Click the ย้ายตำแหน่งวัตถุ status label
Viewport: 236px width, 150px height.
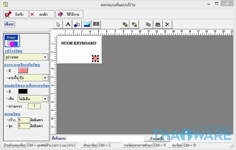click(15, 145)
